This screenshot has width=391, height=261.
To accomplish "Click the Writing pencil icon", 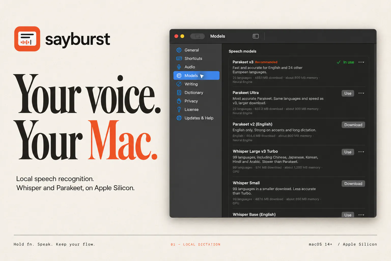I will coord(179,84).
